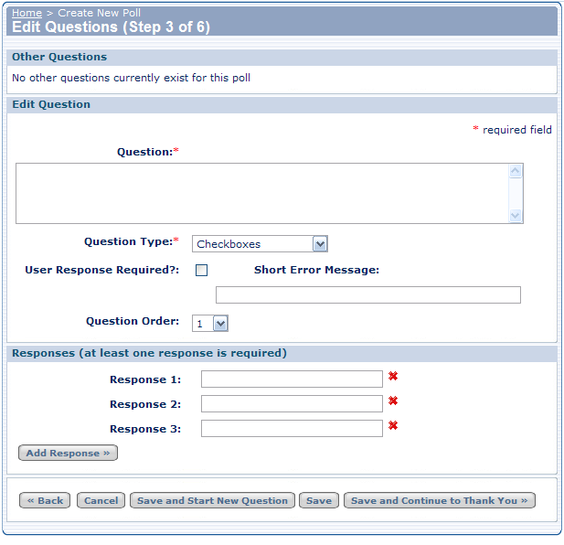The image size is (564, 545).
Task: Remove Response 2 using red X
Action: 393,401
